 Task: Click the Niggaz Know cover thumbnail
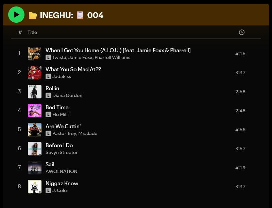pos(35,187)
